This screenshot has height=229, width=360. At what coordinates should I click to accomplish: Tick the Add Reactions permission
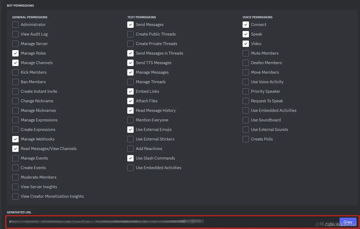(130, 149)
